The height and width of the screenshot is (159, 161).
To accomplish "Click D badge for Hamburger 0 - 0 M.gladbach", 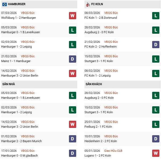I will point(72,153).
